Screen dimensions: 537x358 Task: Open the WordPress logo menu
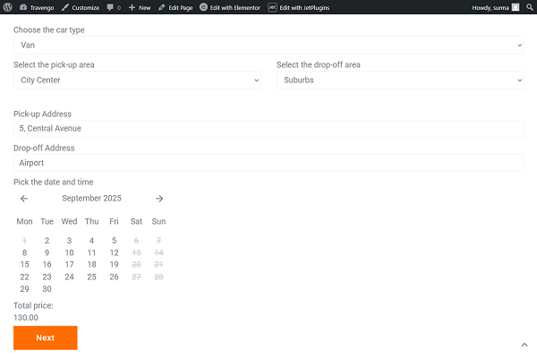point(7,7)
